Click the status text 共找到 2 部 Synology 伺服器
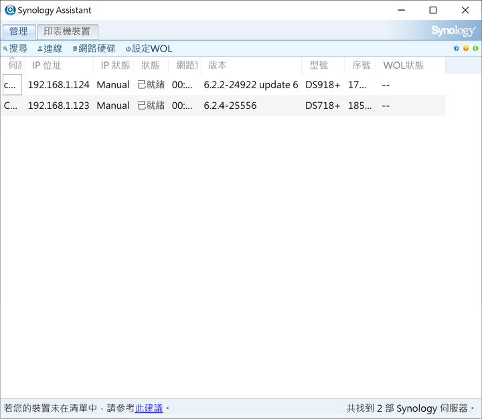Image resolution: width=482 pixels, height=419 pixels. tap(411, 408)
